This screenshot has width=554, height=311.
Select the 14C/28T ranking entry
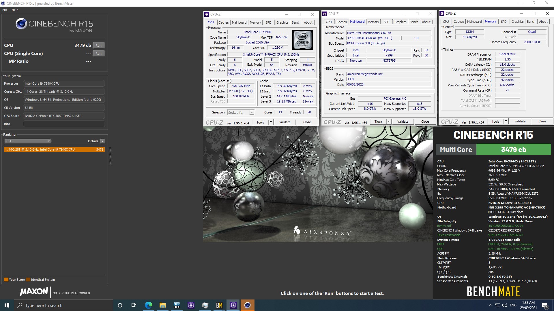(54, 149)
